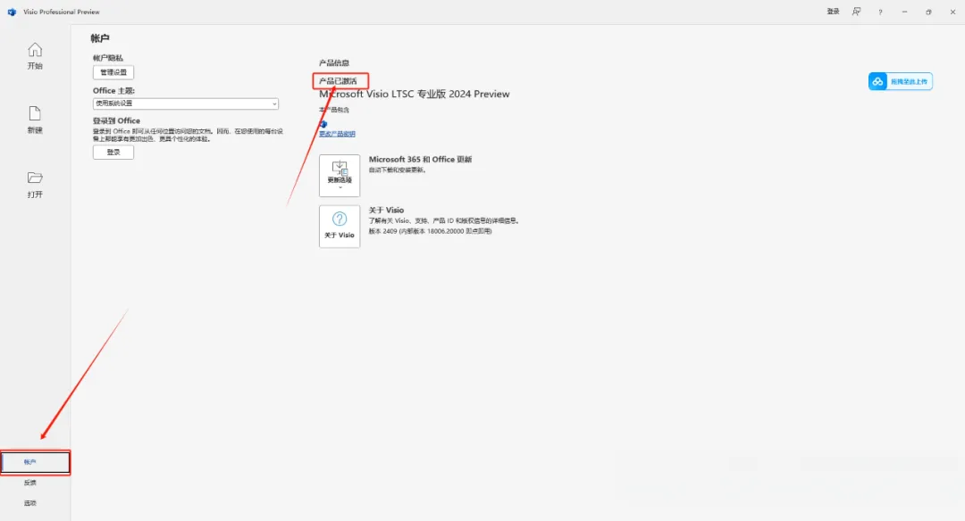Open the 更改产品密钥 link
The image size is (965, 521).
[337, 134]
